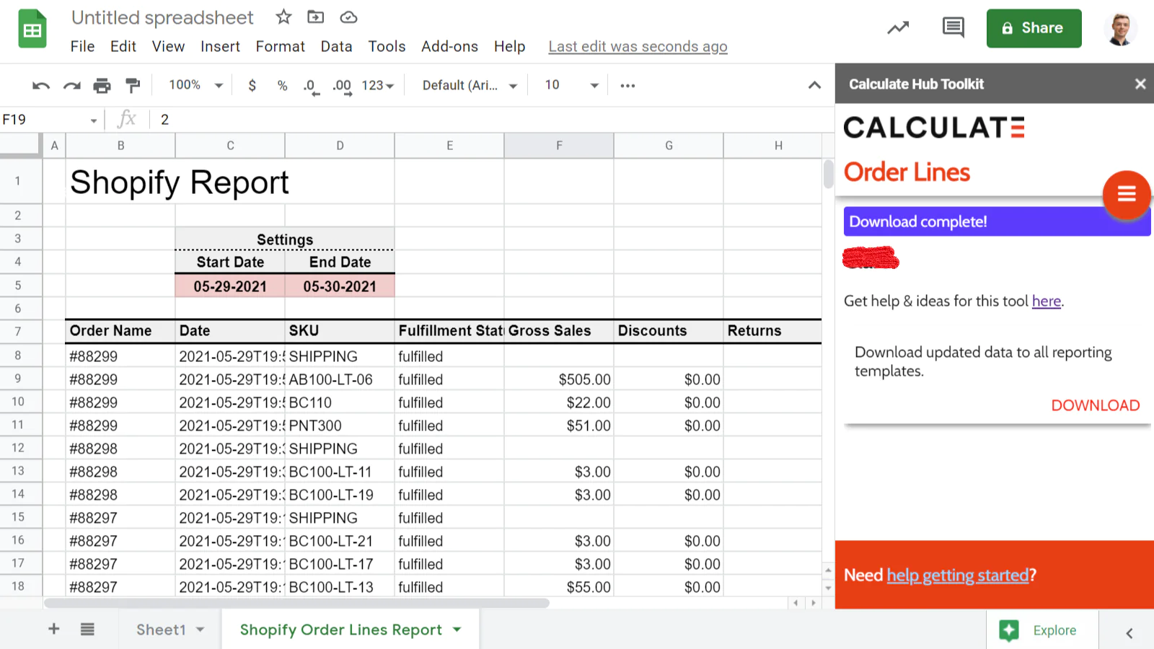The image size is (1154, 649).
Task: Open the zoom level dropdown
Action: (196, 85)
